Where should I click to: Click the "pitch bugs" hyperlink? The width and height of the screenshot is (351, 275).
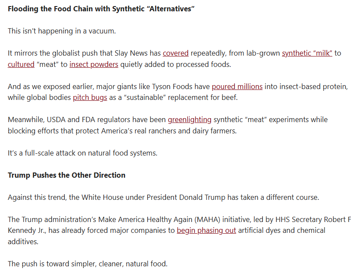[x=90, y=97]
